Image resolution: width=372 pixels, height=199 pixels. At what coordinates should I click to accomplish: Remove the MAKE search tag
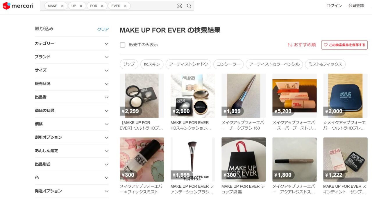pyautogui.click(x=62, y=6)
